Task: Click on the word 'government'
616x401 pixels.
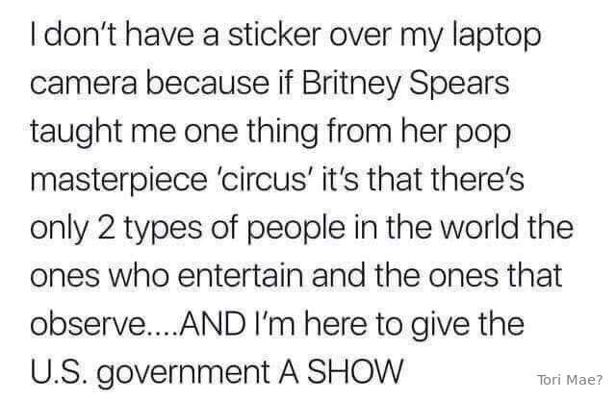Action: click(183, 374)
